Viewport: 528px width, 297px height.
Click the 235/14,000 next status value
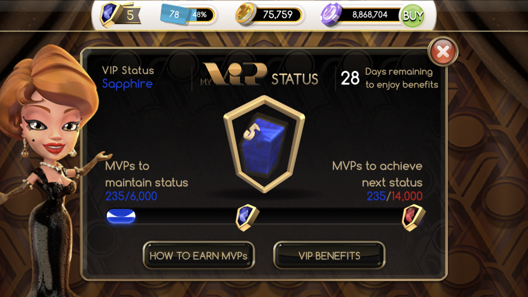(x=394, y=196)
